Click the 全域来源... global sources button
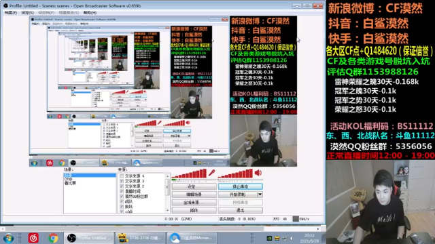This screenshot has height=244, width=435. pyautogui.click(x=194, y=203)
